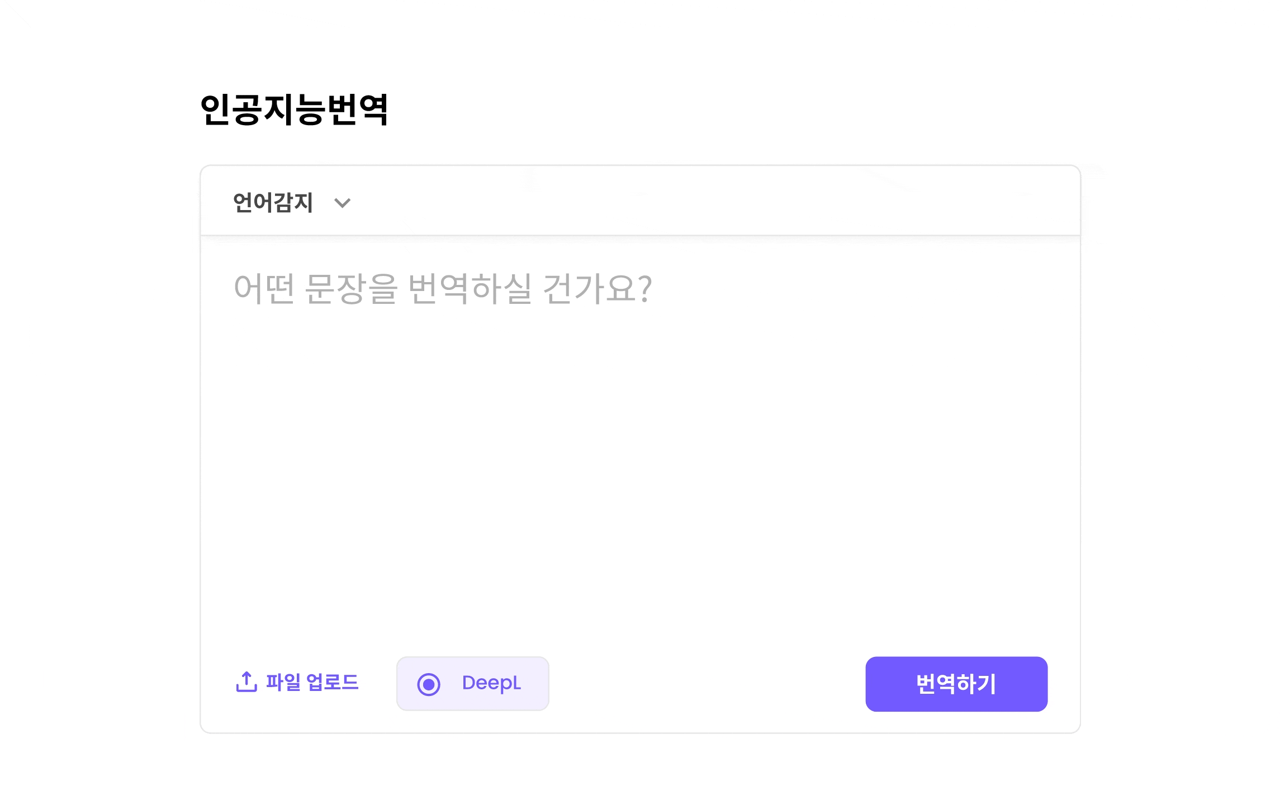Click the 업로드 word in upload link

pos(332,683)
